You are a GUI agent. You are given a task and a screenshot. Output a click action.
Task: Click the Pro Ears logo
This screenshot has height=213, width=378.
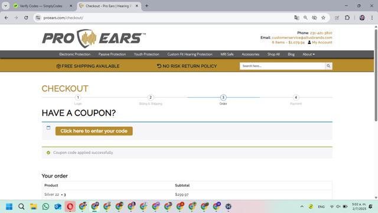coord(94,38)
